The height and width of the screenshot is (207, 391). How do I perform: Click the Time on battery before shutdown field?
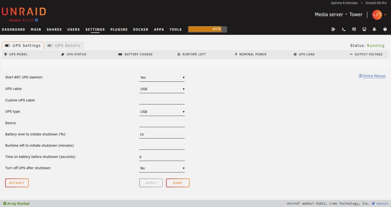point(162,157)
